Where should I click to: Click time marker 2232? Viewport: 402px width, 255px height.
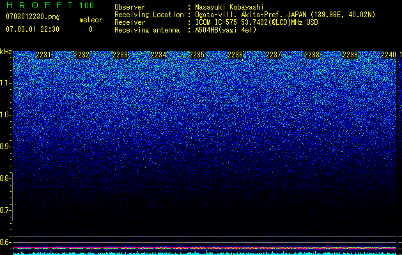coord(82,55)
